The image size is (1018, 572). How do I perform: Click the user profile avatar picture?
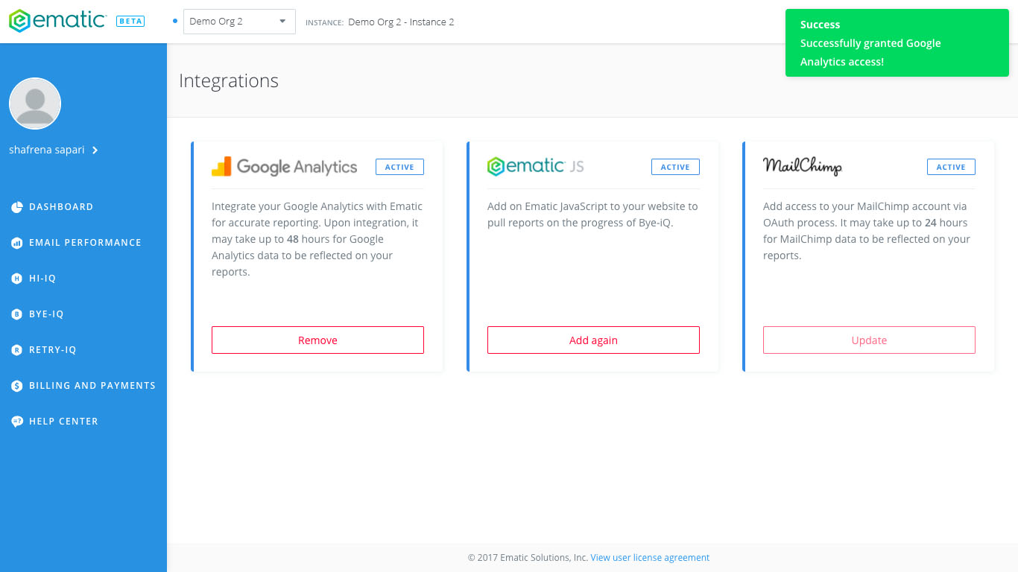35,104
